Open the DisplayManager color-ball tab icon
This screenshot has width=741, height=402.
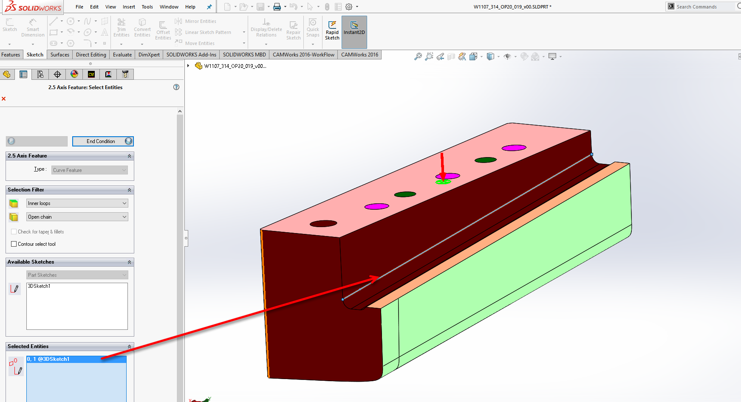(74, 74)
